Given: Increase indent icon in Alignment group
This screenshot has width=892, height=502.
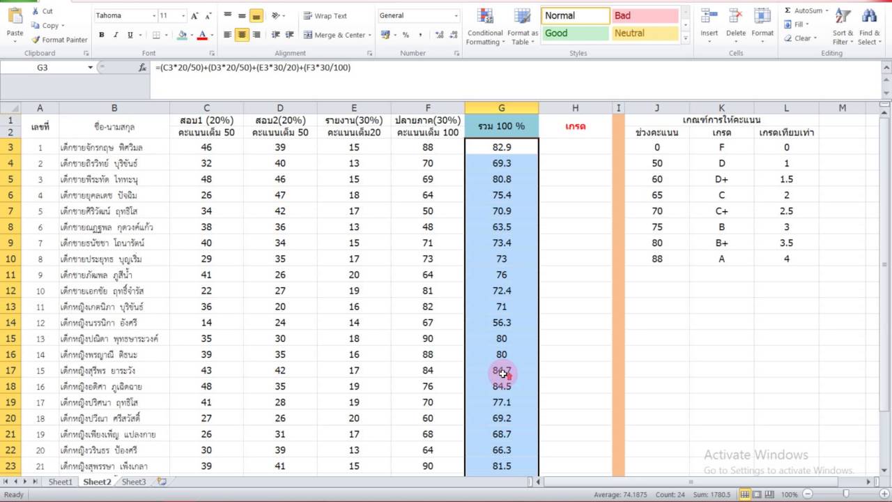Looking at the screenshot, I should (x=289, y=35).
